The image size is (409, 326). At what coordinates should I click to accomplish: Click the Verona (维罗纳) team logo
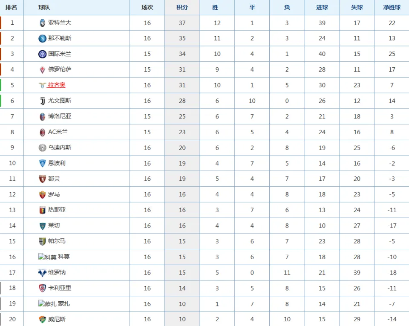42,273
